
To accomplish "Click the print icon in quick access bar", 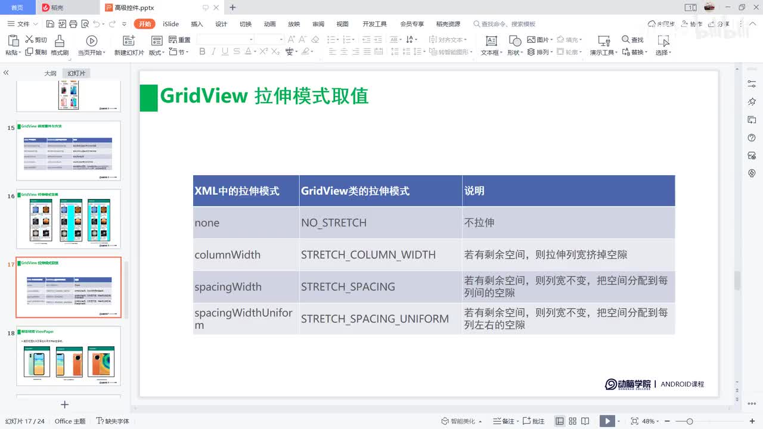I will point(73,24).
